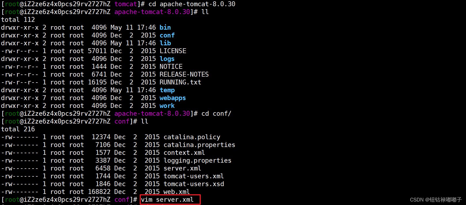Click the NOTICE file name
This screenshot has height=205, width=466.
pyautogui.click(x=171, y=67)
